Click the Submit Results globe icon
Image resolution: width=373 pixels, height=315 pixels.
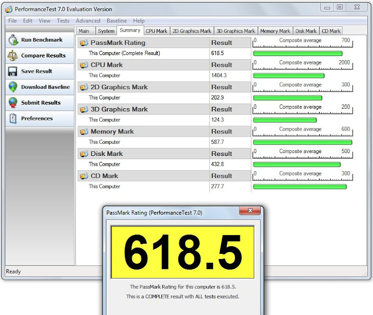point(13,103)
